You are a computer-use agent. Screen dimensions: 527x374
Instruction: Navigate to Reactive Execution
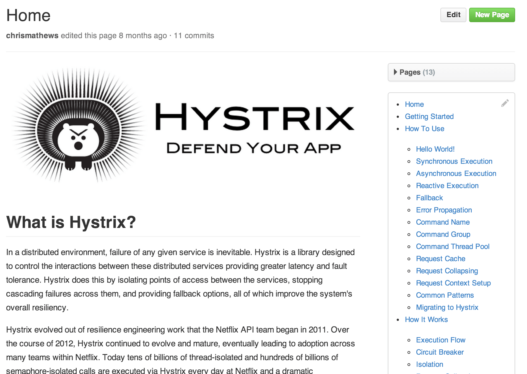[x=447, y=186]
